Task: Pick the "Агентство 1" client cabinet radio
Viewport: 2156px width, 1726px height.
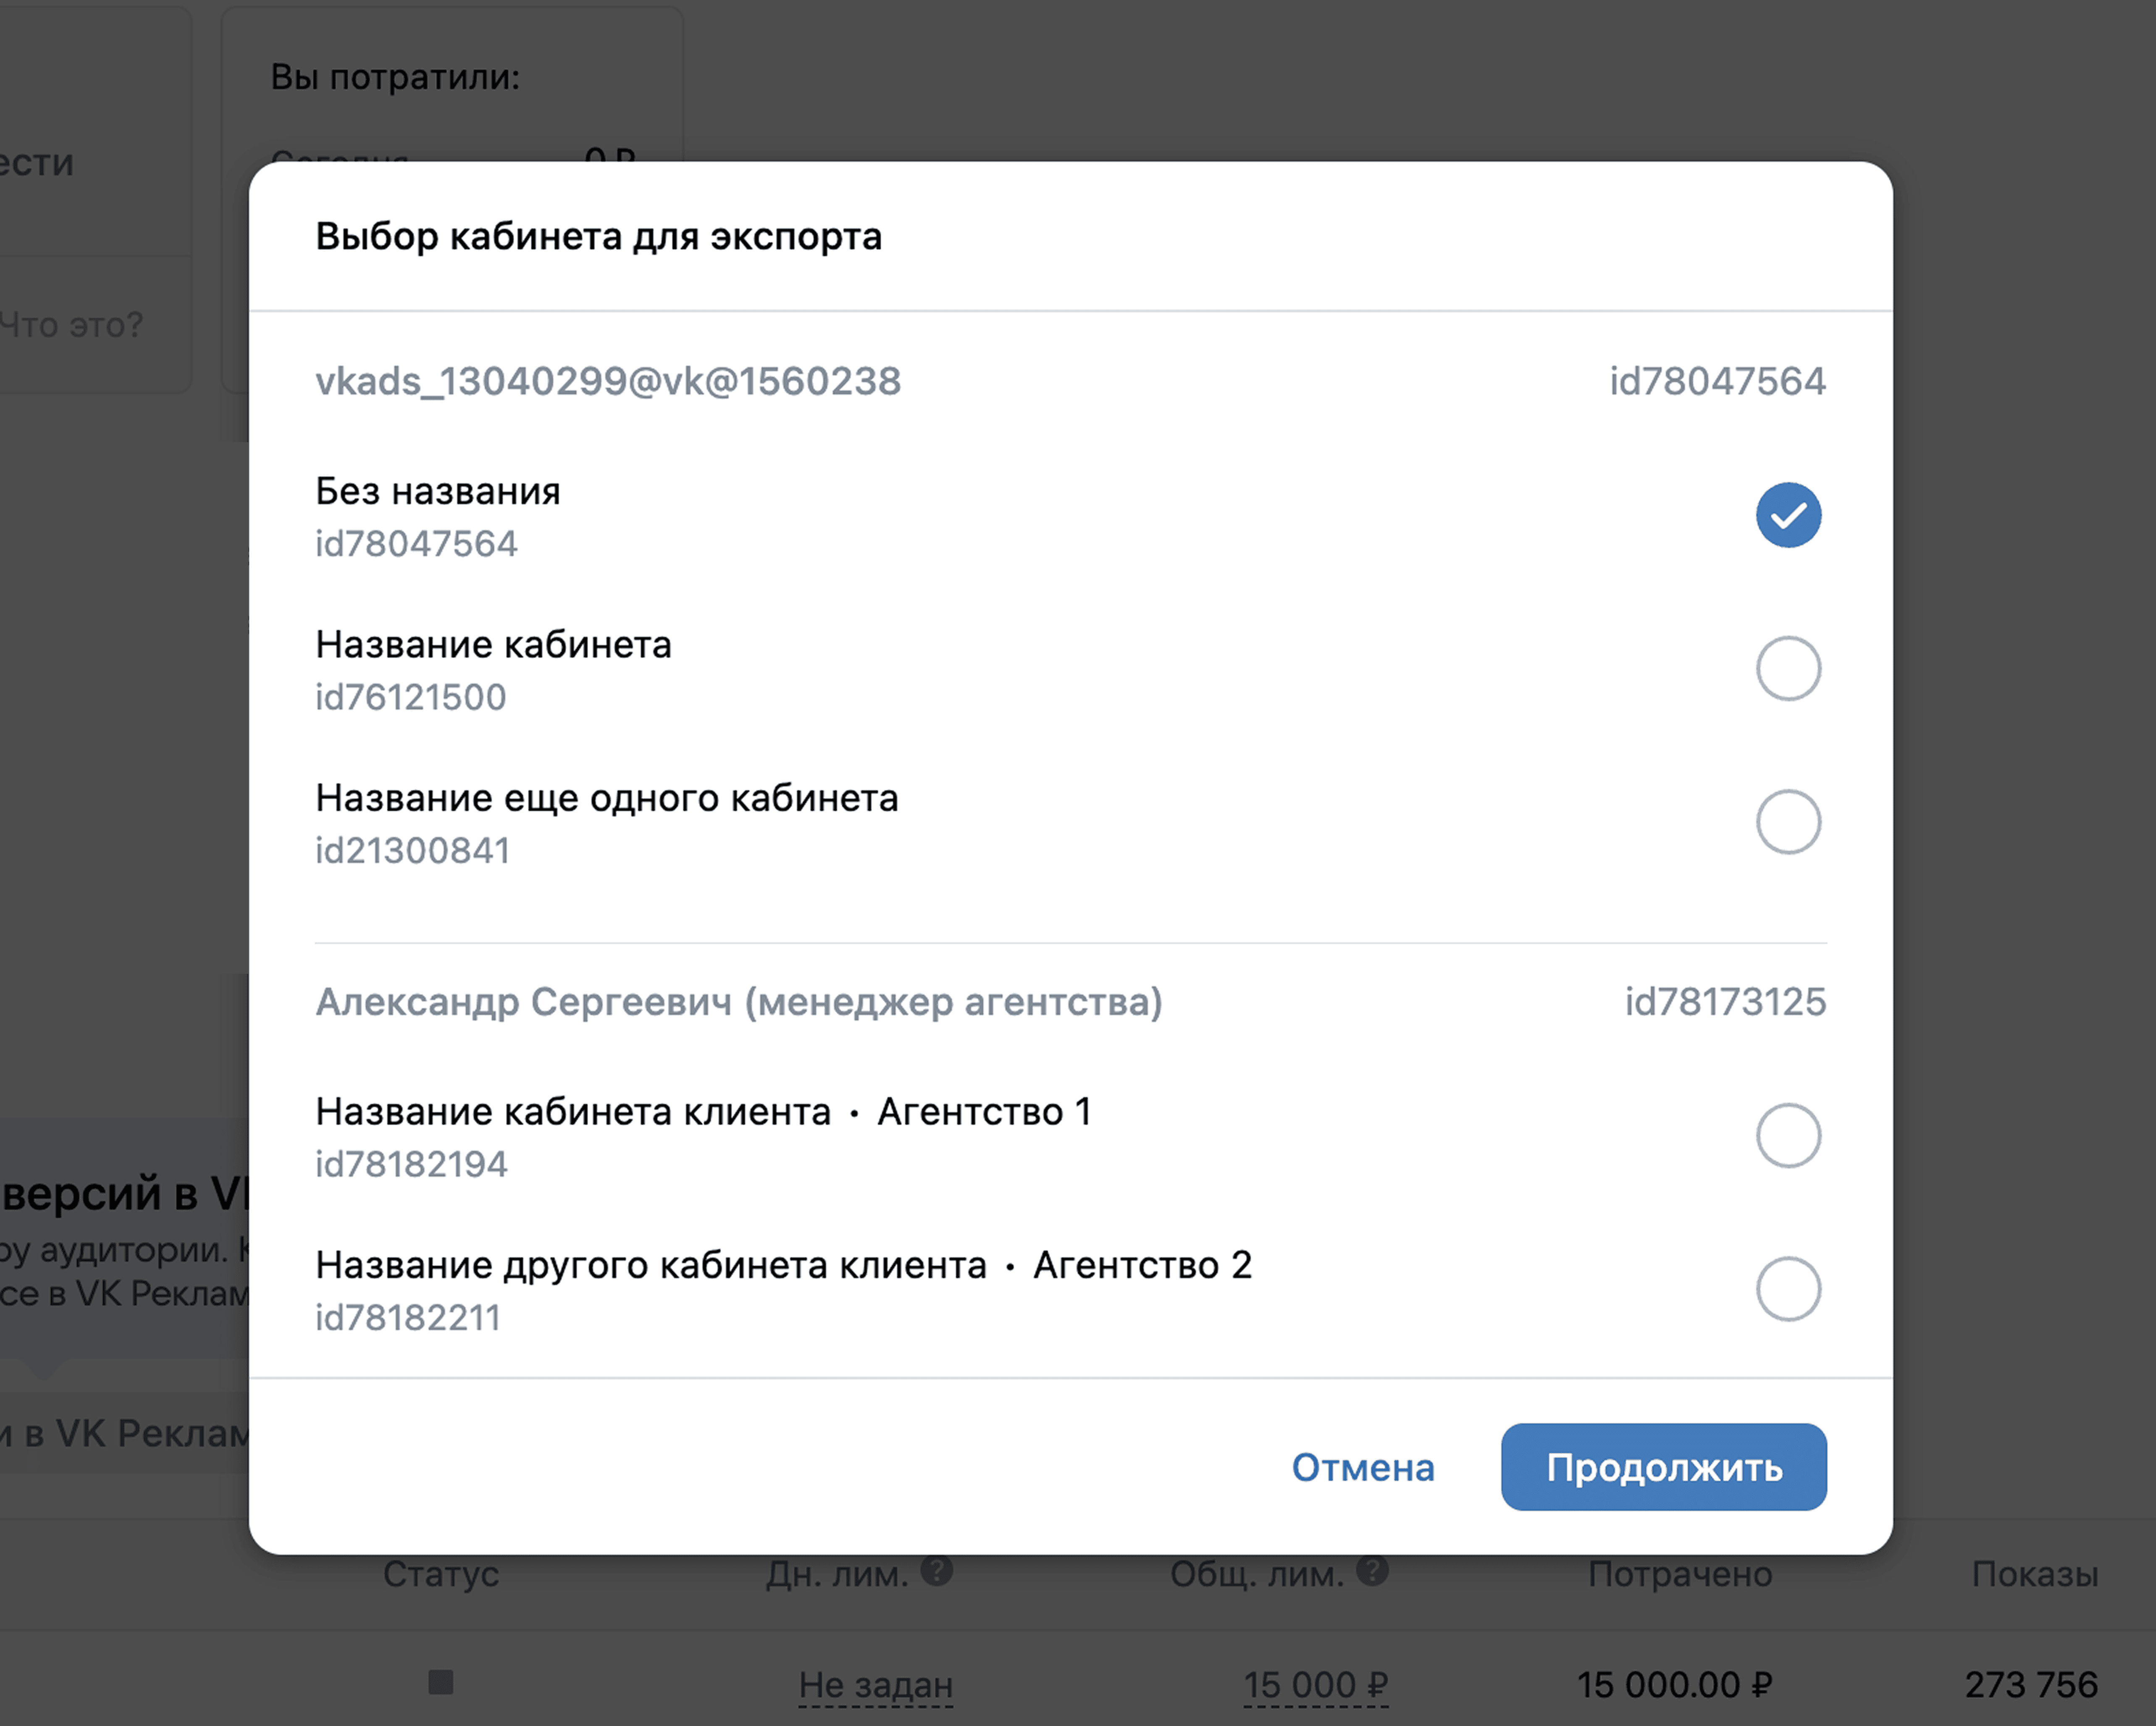Action: (1788, 1135)
